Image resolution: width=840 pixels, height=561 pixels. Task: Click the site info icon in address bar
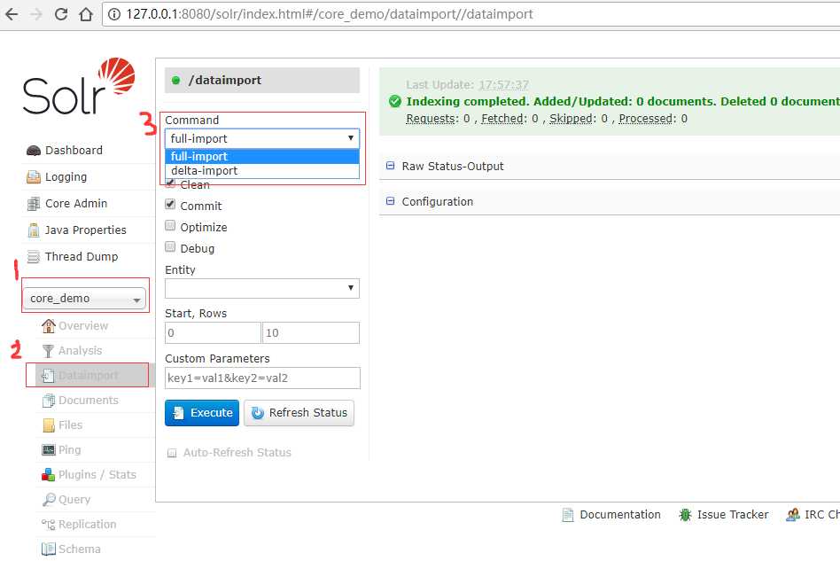(114, 14)
